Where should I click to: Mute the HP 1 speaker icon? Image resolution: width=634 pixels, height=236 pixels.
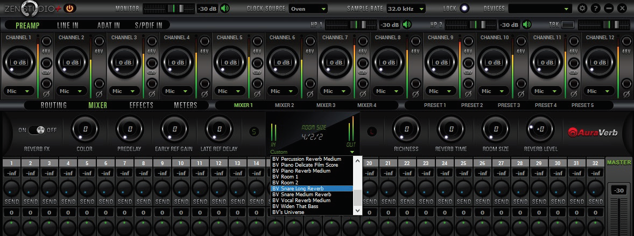click(407, 25)
